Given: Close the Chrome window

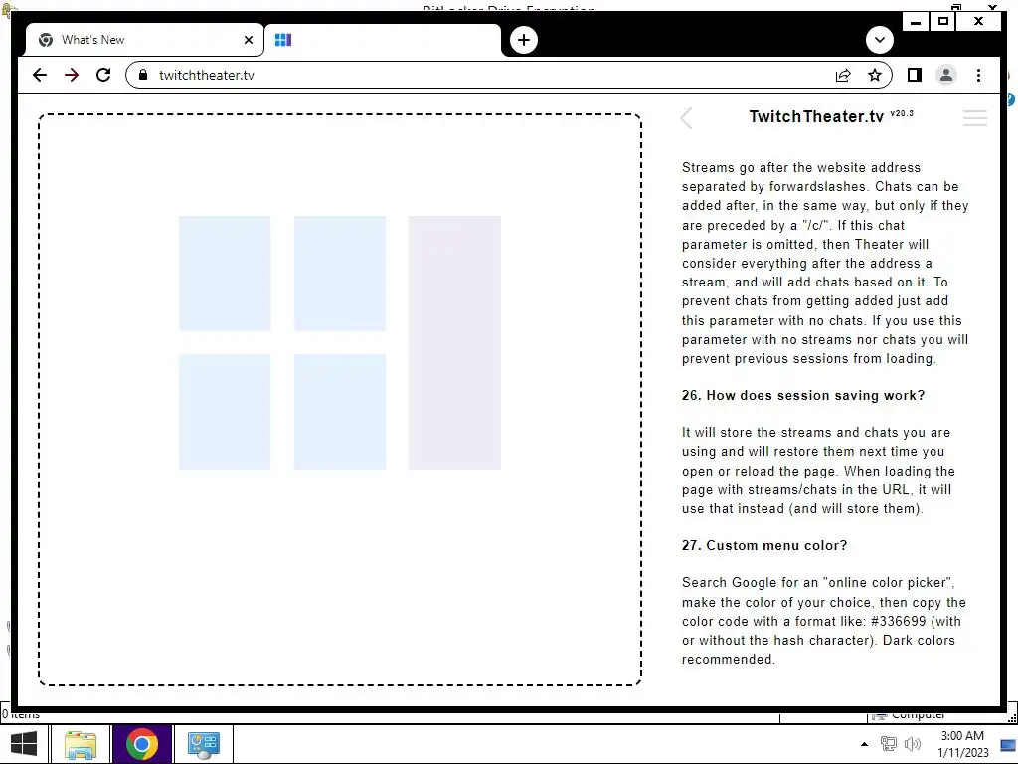Looking at the screenshot, I should coord(978,22).
